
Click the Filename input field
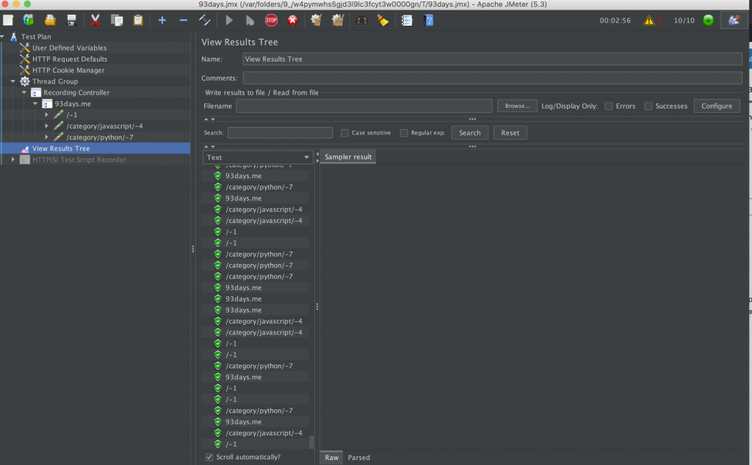(x=364, y=106)
